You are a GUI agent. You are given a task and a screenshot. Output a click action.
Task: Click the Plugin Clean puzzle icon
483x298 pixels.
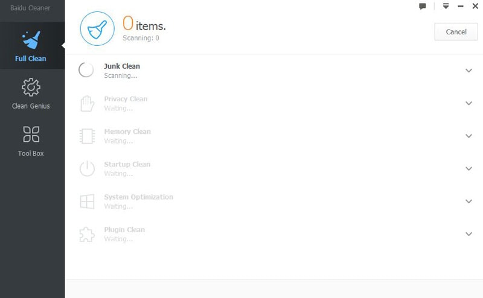click(x=88, y=234)
